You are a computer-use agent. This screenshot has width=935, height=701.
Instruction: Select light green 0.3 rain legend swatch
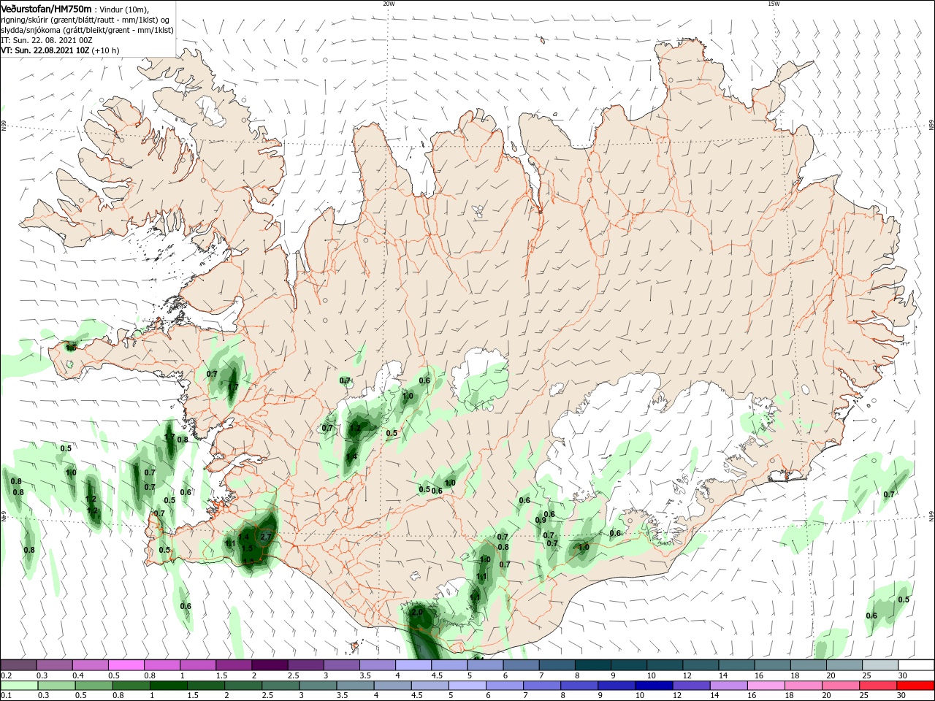click(56, 686)
